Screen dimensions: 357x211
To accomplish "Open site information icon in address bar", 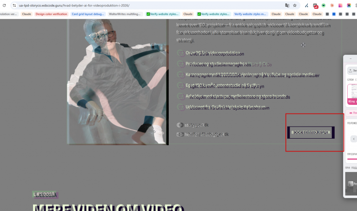I will coord(14,6).
